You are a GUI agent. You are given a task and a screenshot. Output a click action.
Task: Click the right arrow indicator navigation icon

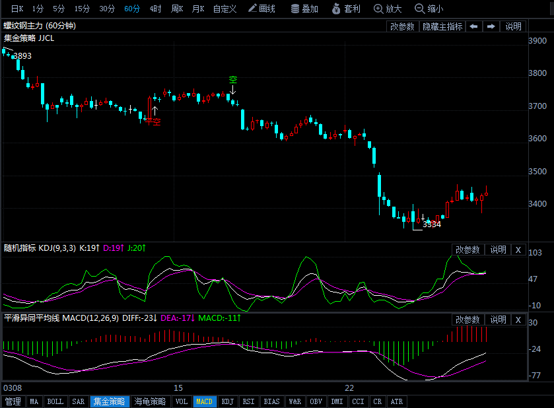(489, 26)
